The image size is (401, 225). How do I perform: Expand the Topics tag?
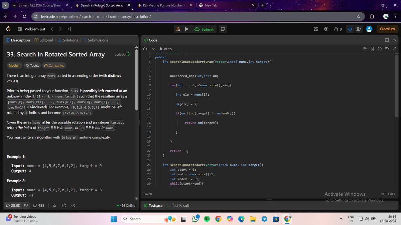[32, 66]
